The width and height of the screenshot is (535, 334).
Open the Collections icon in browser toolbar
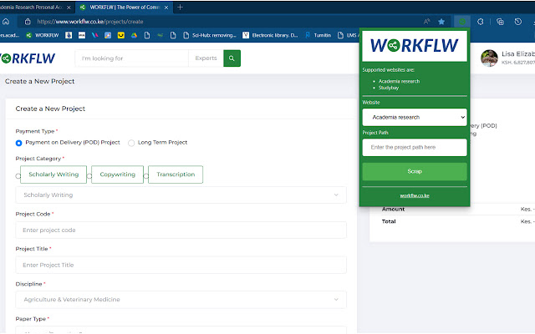tap(500, 22)
